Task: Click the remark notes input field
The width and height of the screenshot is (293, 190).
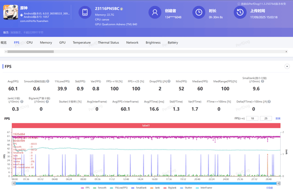Action: coord(27,33)
